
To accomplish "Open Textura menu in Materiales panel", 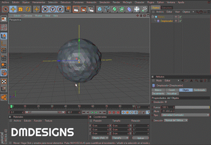I will 49,121.
